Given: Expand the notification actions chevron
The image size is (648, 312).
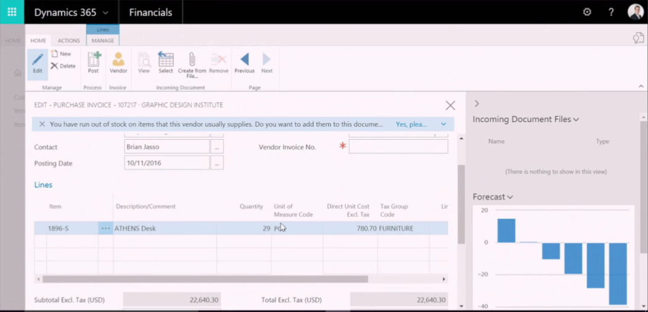Looking at the screenshot, I should (x=443, y=124).
